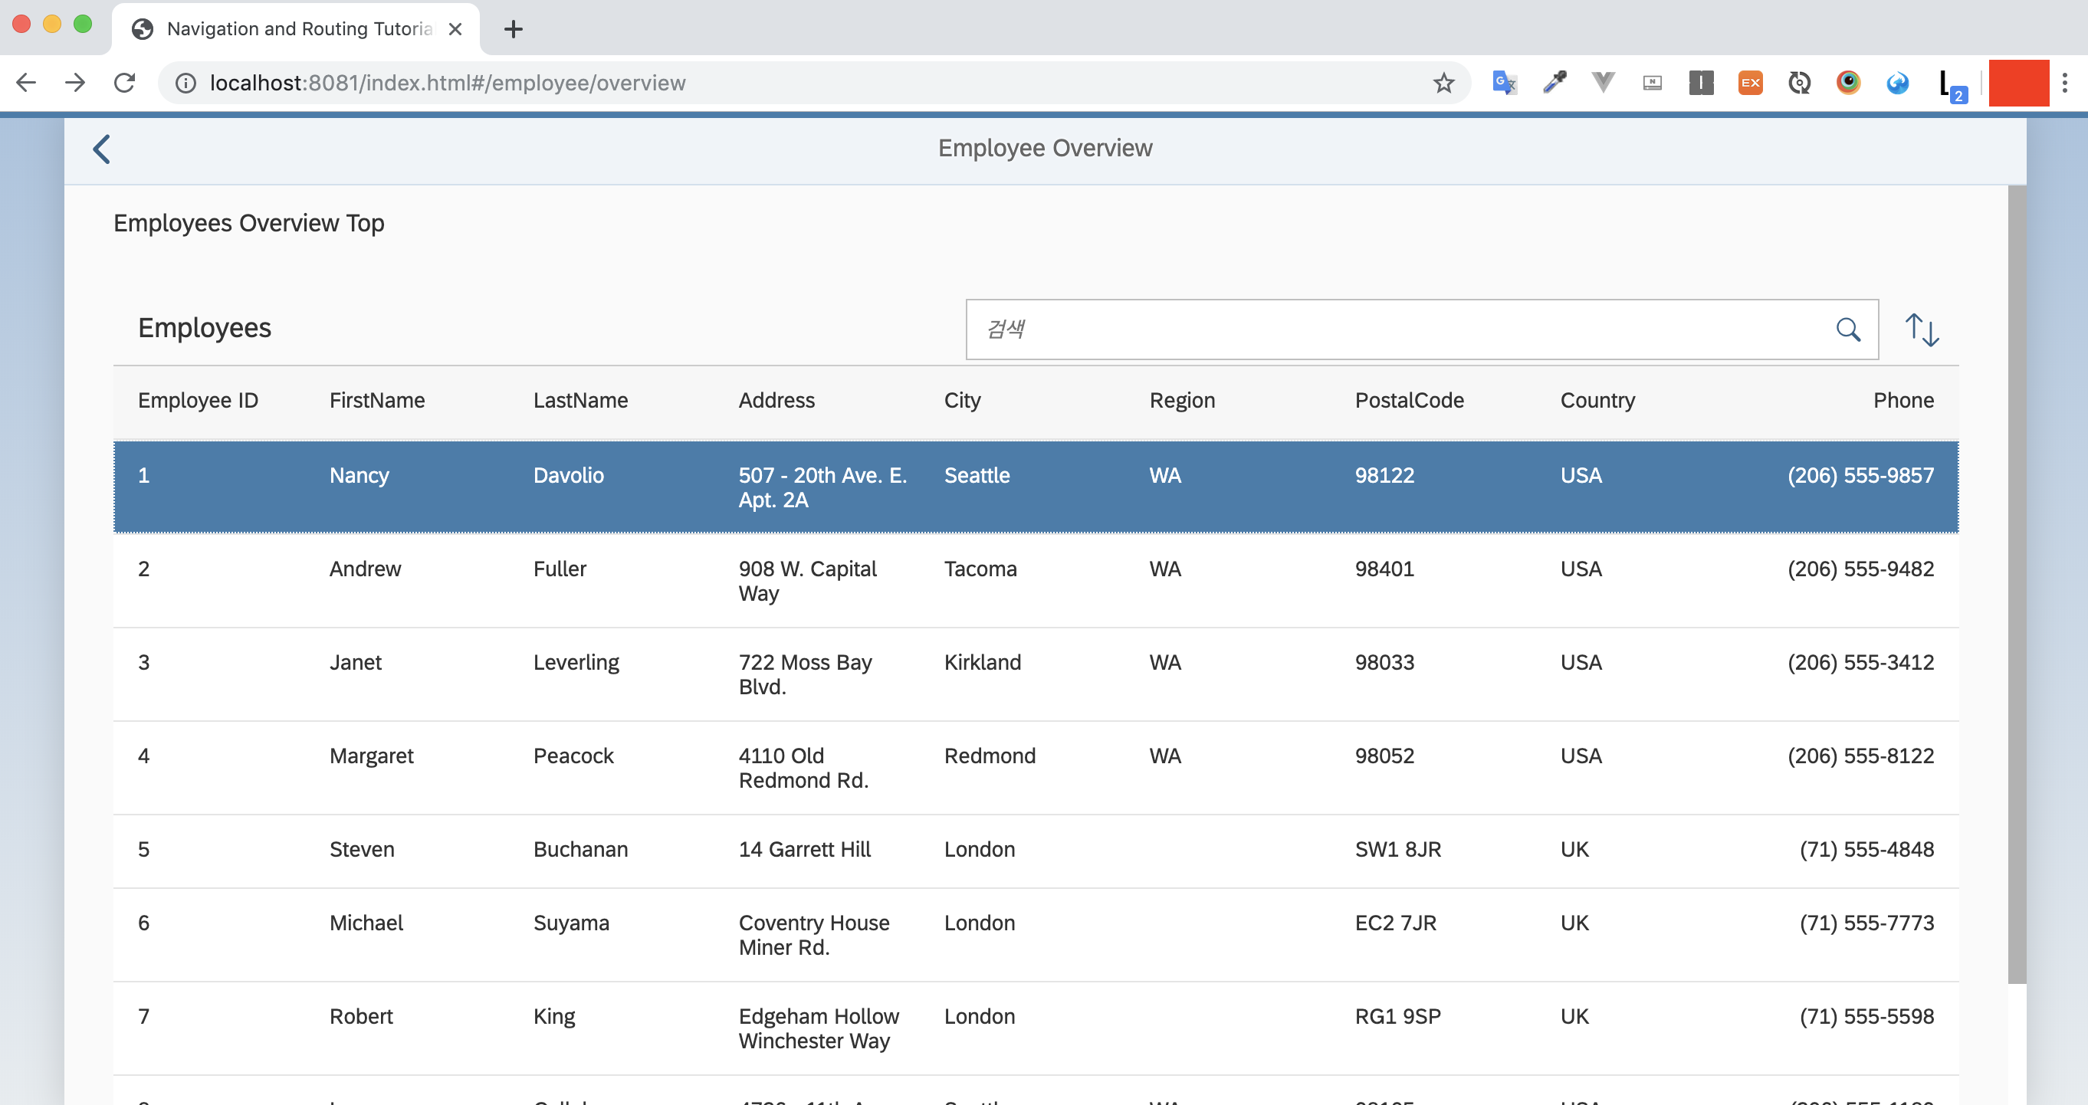The height and width of the screenshot is (1105, 2088).
Task: Open the sort dialog with the sort arrows icon
Action: pyautogui.click(x=1921, y=330)
